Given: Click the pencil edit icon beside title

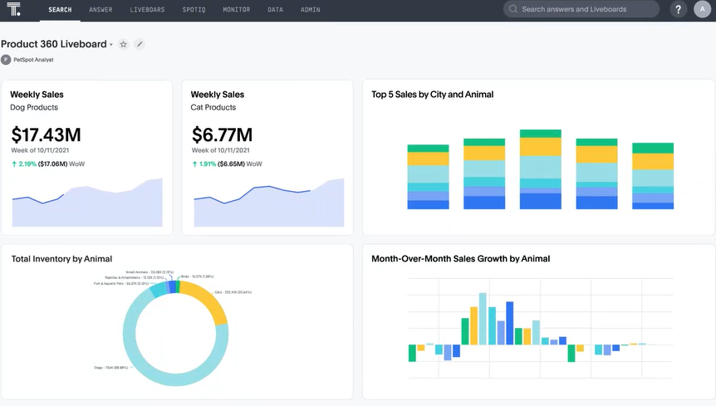Looking at the screenshot, I should [x=140, y=44].
